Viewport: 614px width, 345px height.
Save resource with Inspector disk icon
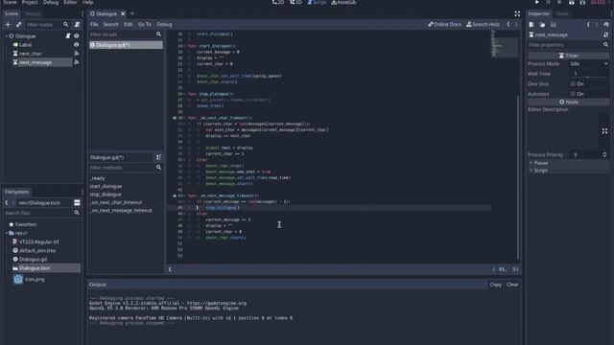pyautogui.click(x=554, y=25)
